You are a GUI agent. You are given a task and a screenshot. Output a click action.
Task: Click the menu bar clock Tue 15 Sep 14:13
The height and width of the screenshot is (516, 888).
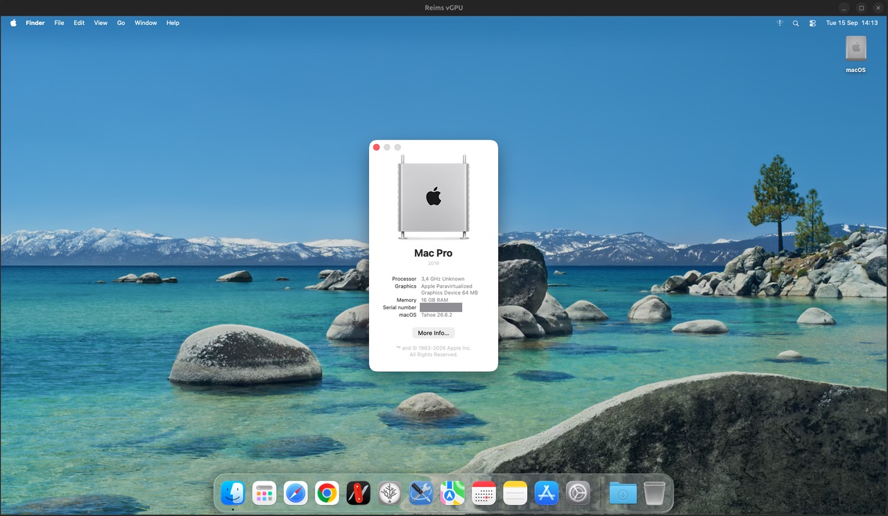click(x=852, y=23)
